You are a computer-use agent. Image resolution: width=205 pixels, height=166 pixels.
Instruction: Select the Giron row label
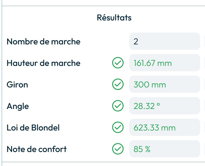click(17, 85)
